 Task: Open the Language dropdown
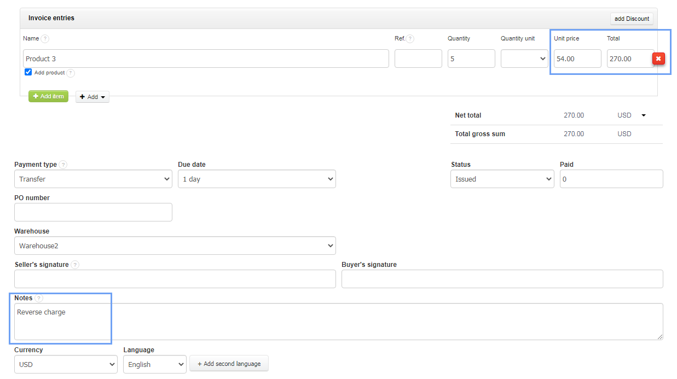coord(154,364)
